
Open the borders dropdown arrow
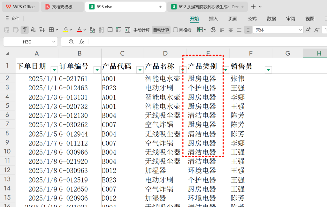pyautogui.click(x=57, y=30)
